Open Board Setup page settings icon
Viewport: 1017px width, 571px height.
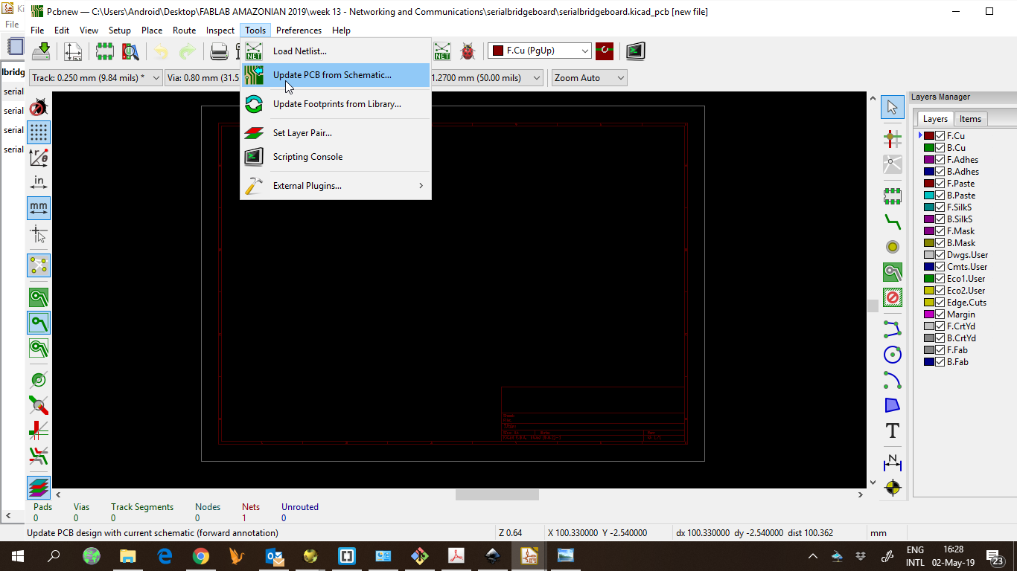73,51
